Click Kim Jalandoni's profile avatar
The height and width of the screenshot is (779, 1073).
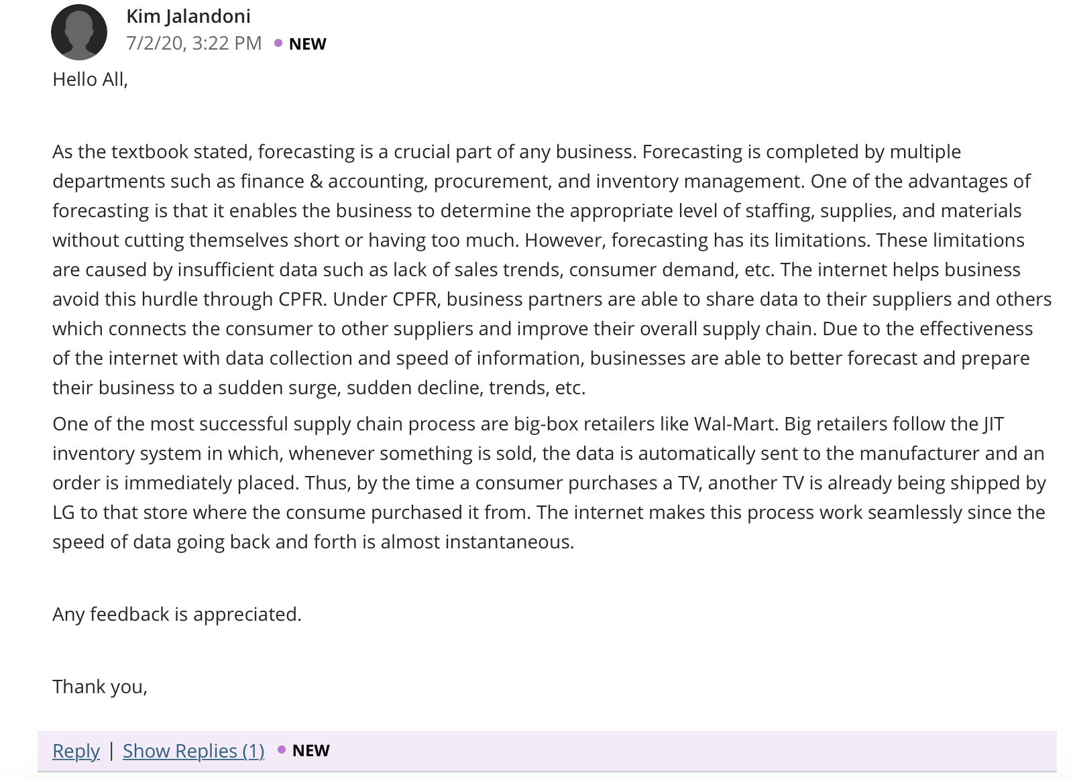click(79, 32)
